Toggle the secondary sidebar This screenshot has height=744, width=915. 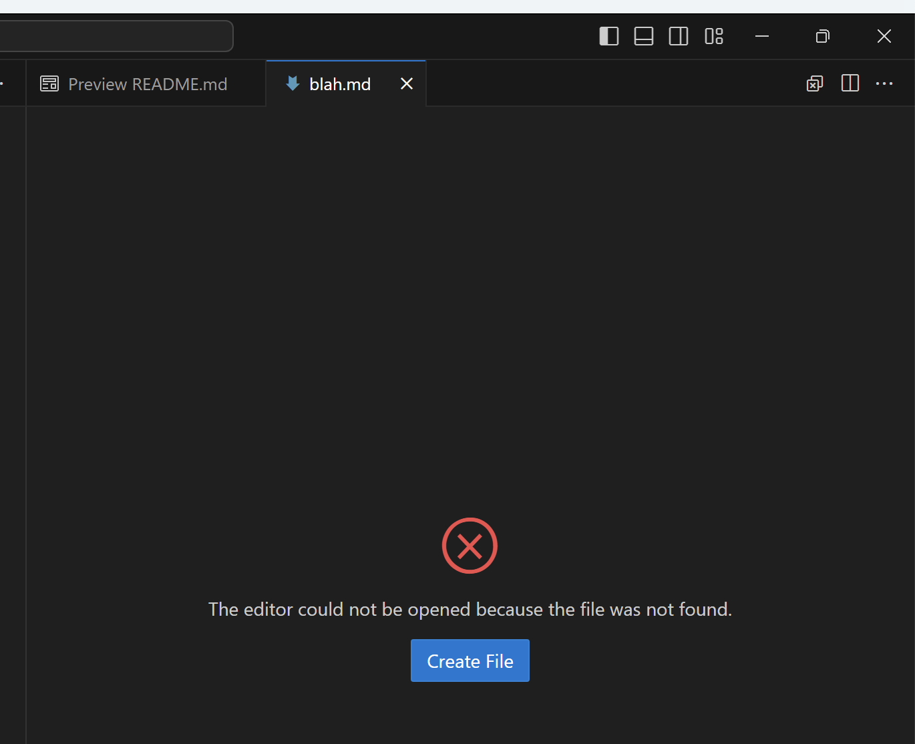click(x=678, y=36)
